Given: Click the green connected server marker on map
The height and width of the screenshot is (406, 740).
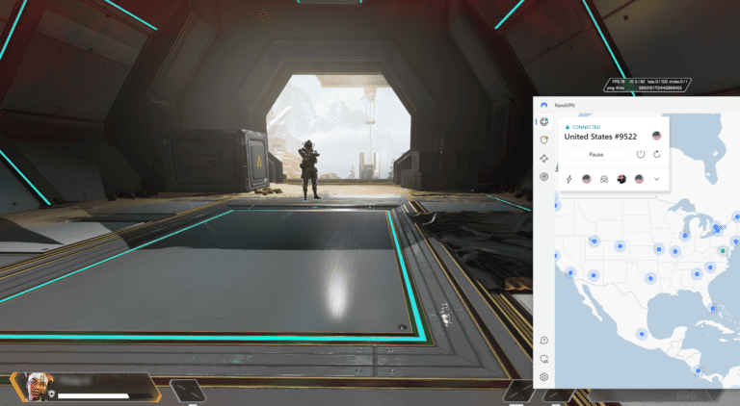Looking at the screenshot, I should (x=723, y=249).
